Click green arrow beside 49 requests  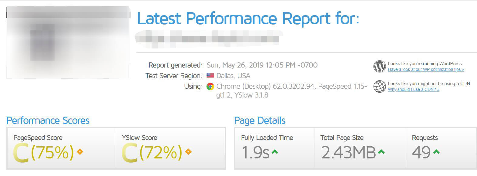pyautogui.click(x=436, y=152)
